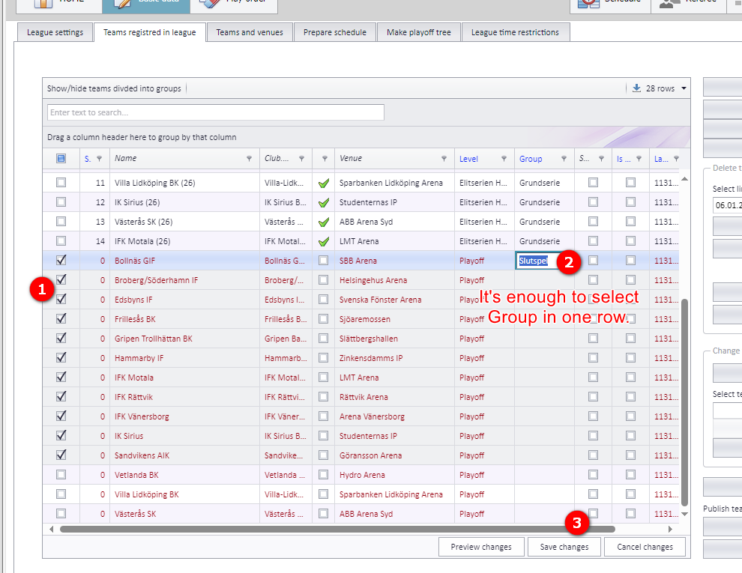Sort by the Group column header
The image size is (742, 573).
pos(531,159)
